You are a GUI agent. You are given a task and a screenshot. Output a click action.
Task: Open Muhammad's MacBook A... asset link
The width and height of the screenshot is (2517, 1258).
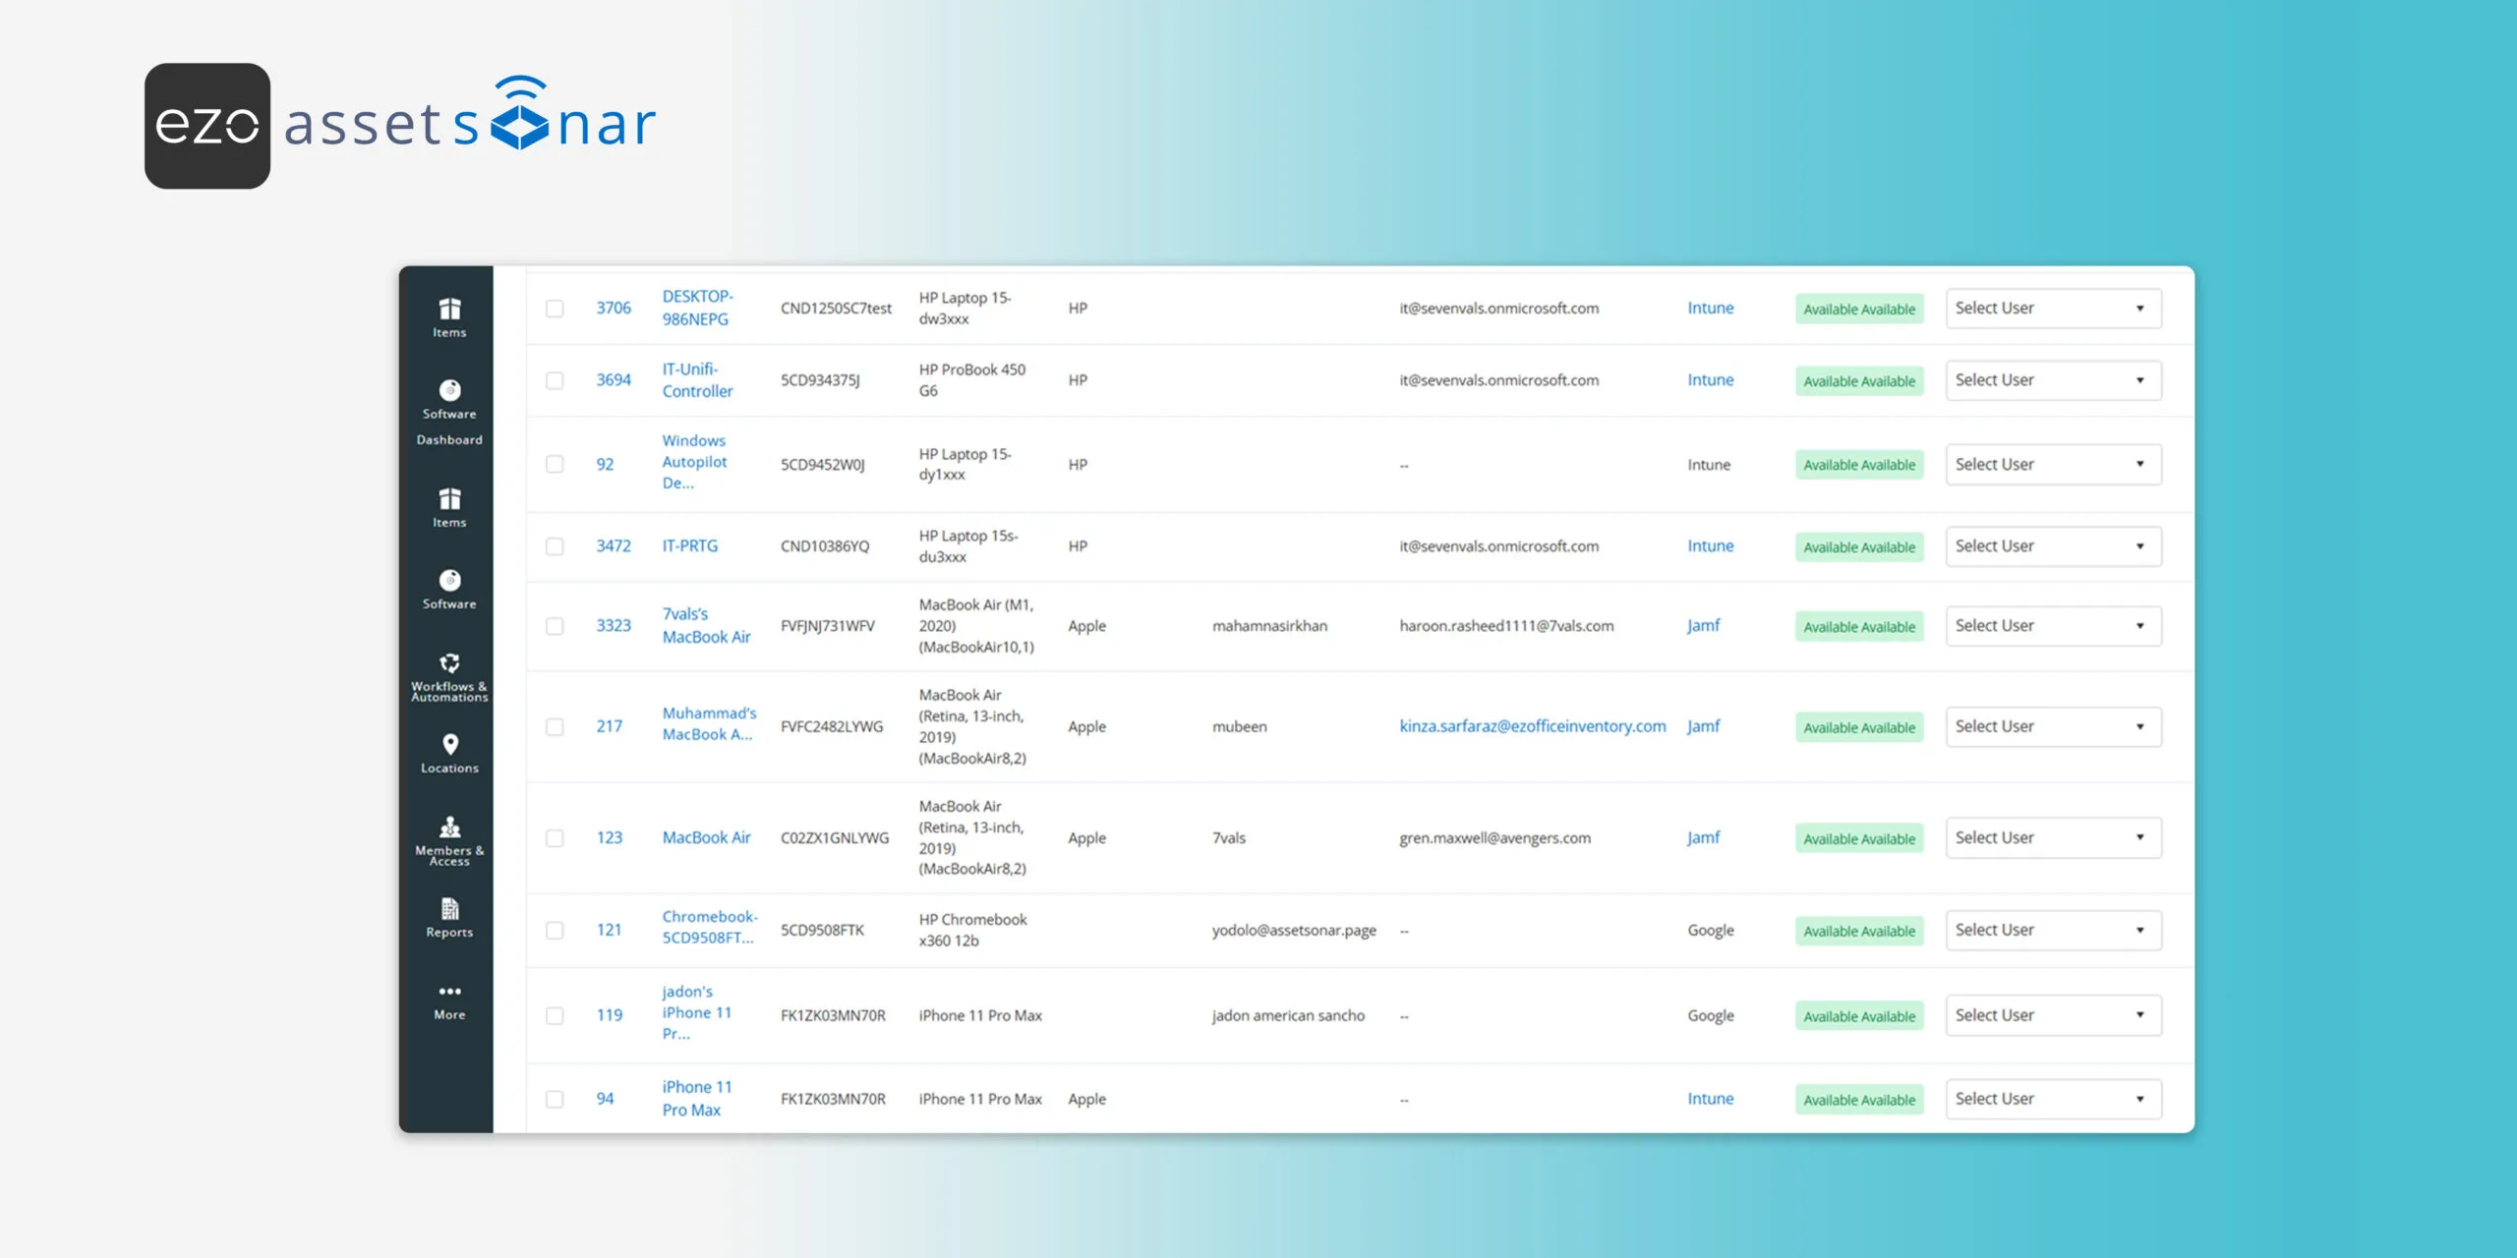click(710, 724)
